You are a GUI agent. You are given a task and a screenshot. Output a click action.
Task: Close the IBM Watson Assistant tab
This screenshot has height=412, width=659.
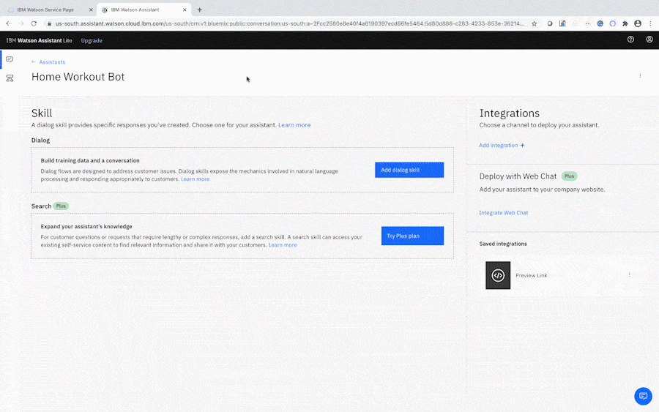[x=185, y=10]
